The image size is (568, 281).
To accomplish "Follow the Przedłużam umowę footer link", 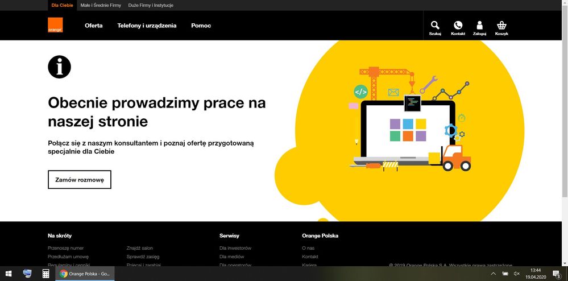I will coord(68,257).
